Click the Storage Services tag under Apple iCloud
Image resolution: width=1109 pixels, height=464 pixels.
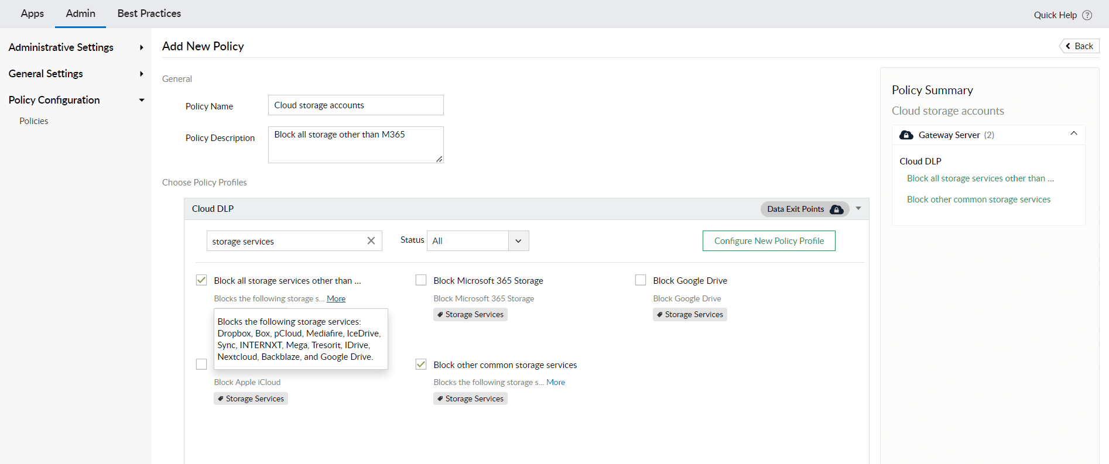point(251,399)
